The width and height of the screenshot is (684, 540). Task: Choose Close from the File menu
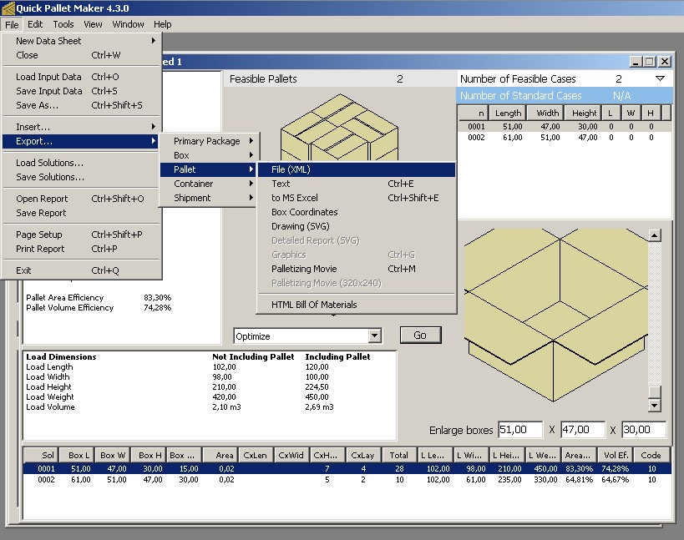[81, 55]
